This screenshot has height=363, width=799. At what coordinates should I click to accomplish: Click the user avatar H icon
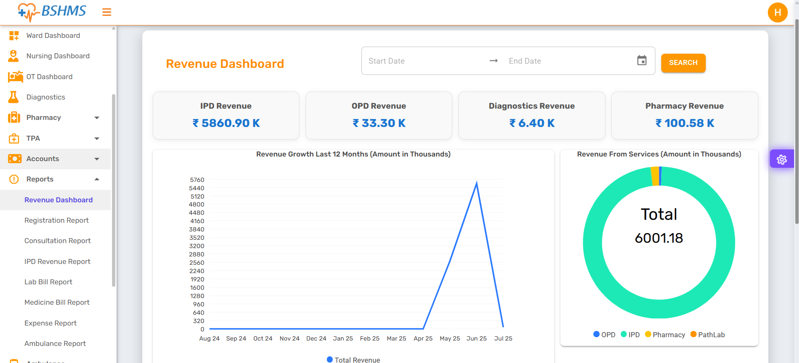tap(777, 12)
